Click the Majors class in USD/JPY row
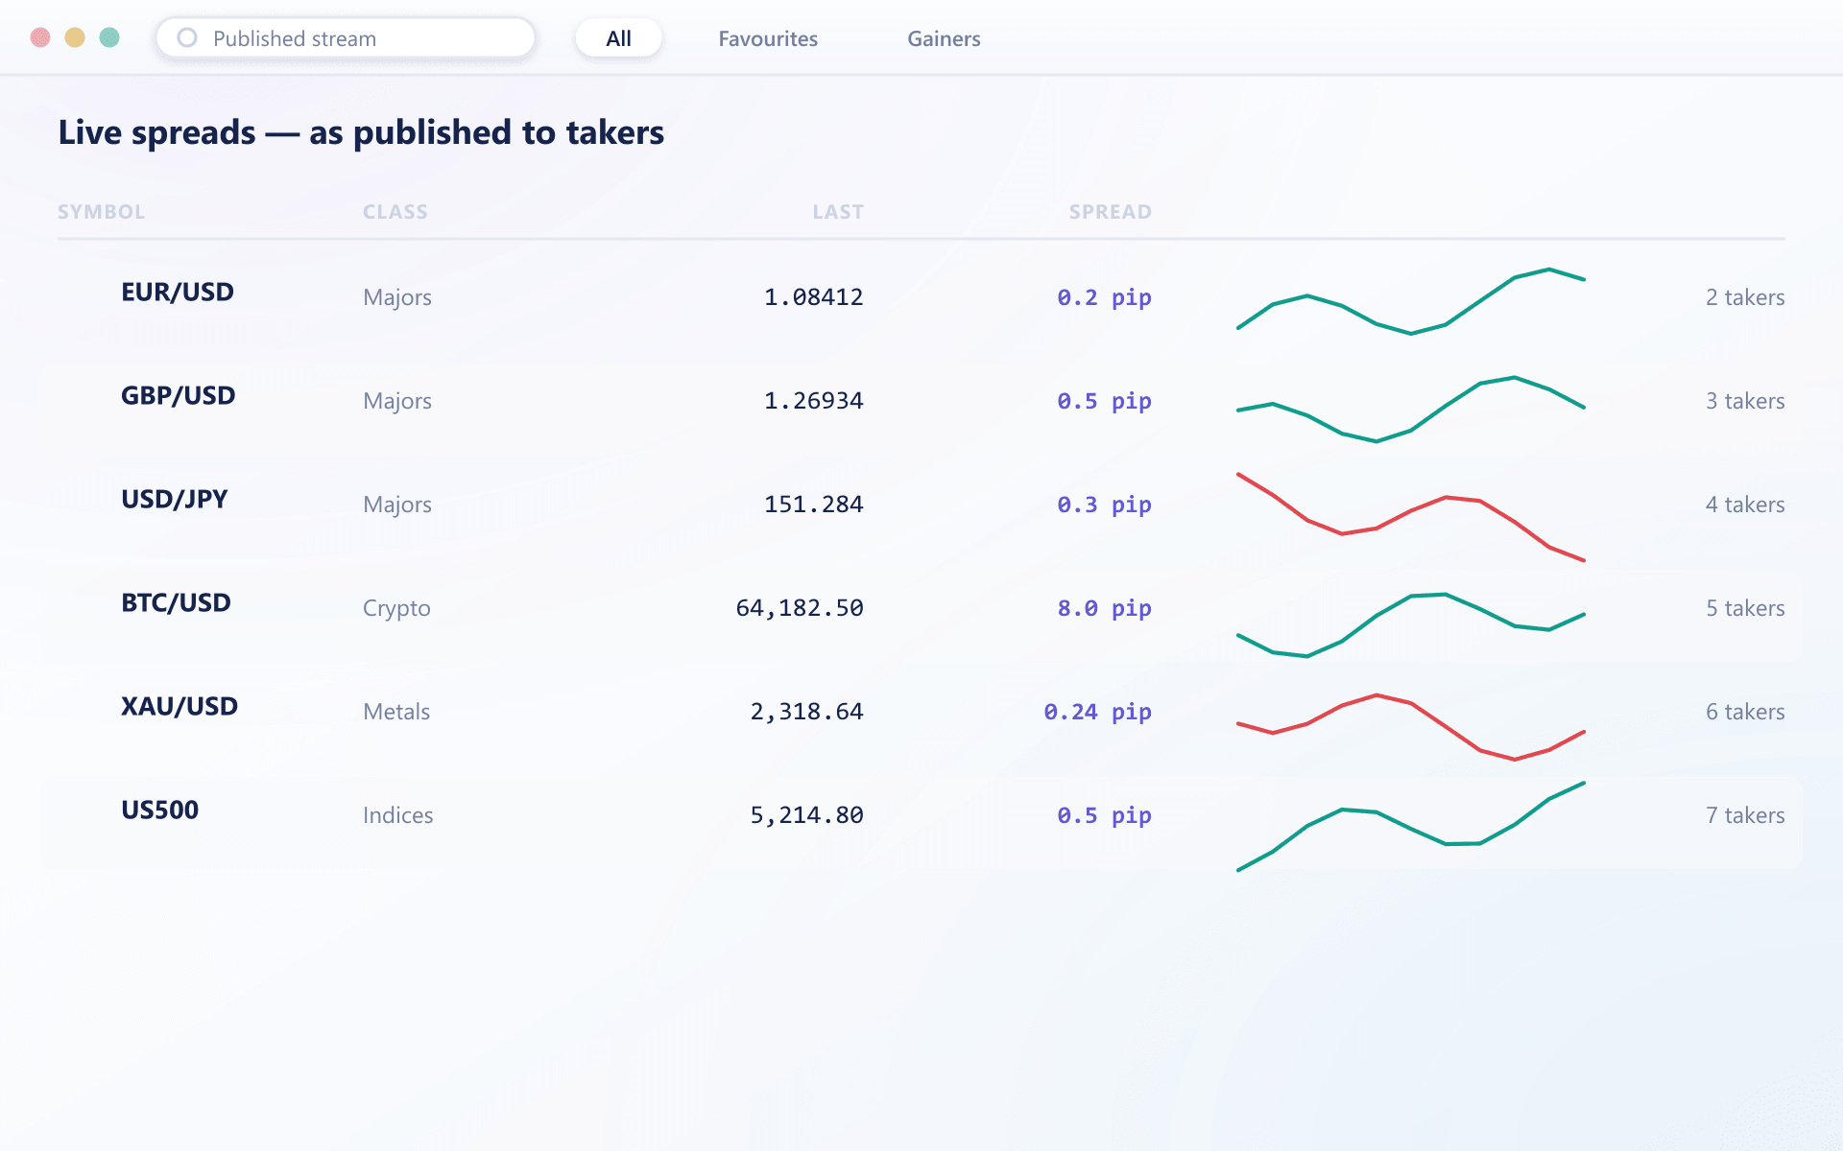 (x=397, y=505)
